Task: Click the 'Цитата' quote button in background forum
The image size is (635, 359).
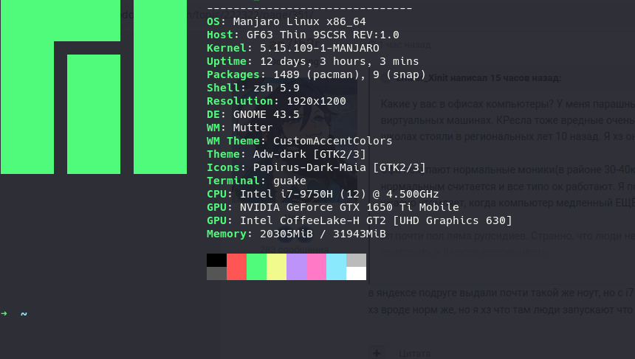Action: coord(415,354)
